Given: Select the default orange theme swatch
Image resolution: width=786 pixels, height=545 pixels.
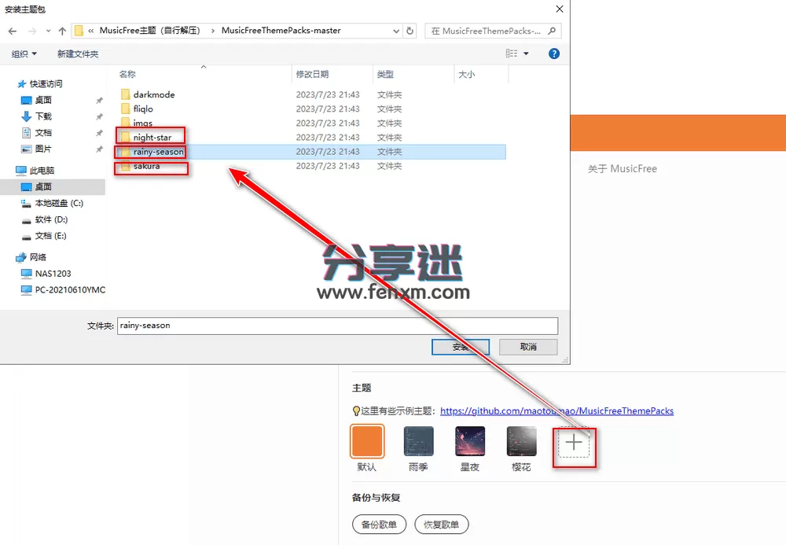Looking at the screenshot, I should pos(367,442).
